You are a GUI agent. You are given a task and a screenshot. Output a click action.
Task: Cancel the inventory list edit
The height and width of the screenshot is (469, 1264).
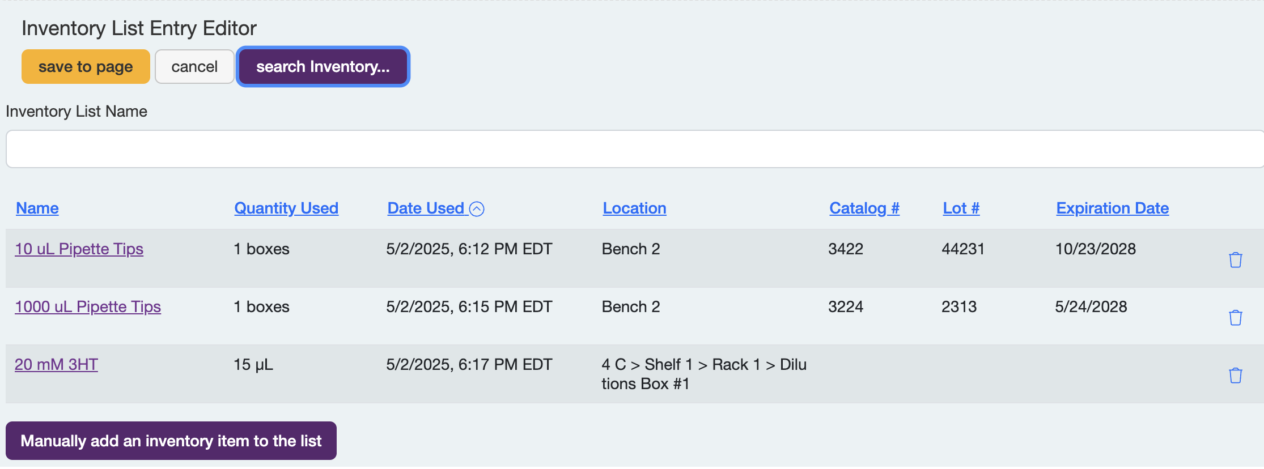(194, 67)
